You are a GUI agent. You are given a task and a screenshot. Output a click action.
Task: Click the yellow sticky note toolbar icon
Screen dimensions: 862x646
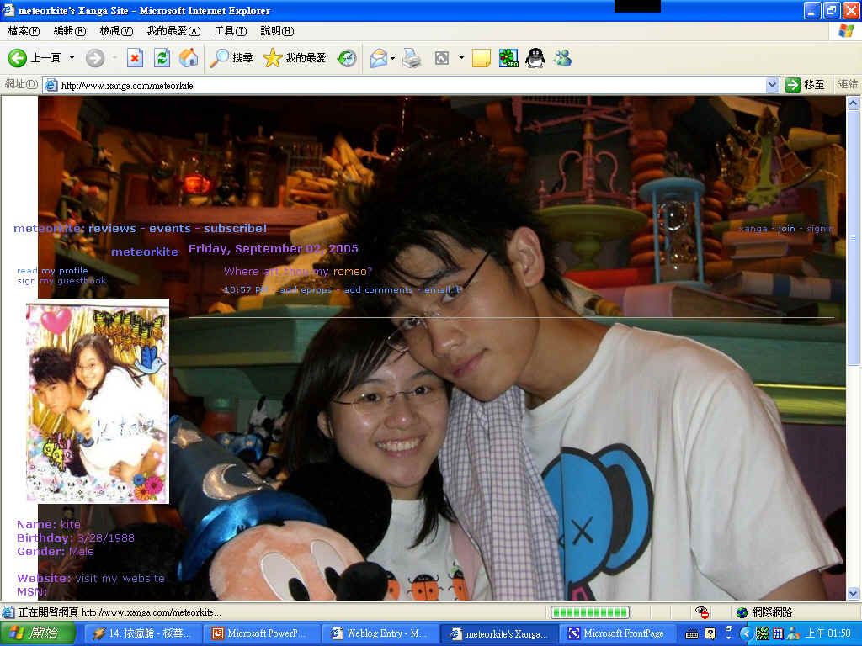[481, 58]
